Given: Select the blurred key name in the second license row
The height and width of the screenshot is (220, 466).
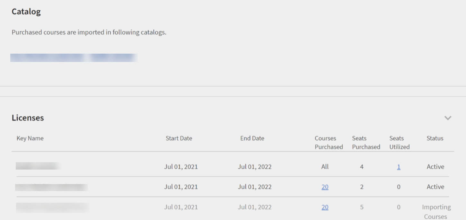Looking at the screenshot, I should point(51,187).
